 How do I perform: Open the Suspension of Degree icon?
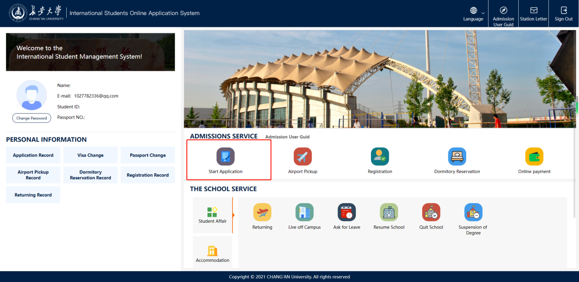[473, 213]
